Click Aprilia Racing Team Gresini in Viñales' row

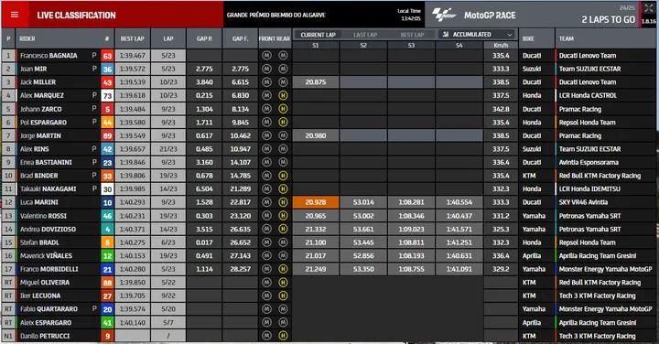(598, 256)
